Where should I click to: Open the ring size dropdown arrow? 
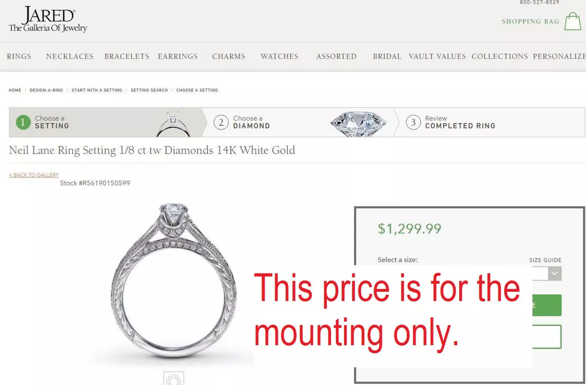554,273
